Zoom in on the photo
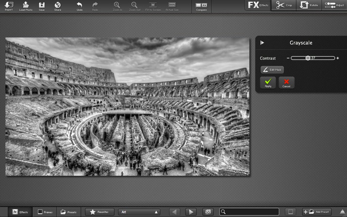The height and width of the screenshot is (217, 347). pyautogui.click(x=117, y=6)
